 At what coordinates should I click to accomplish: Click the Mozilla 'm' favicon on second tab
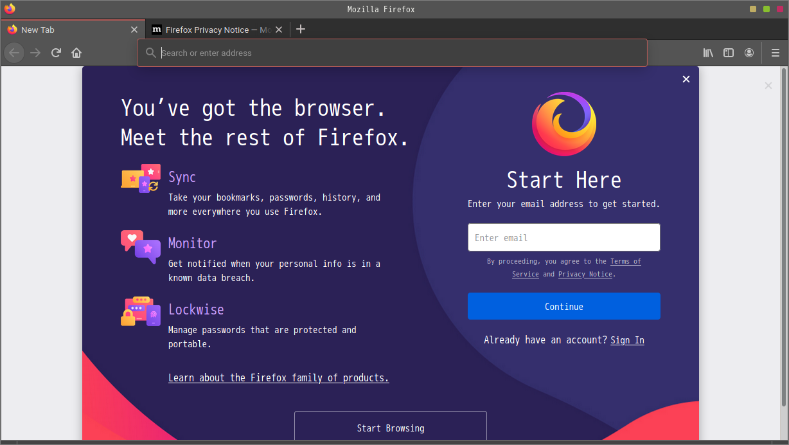point(156,30)
